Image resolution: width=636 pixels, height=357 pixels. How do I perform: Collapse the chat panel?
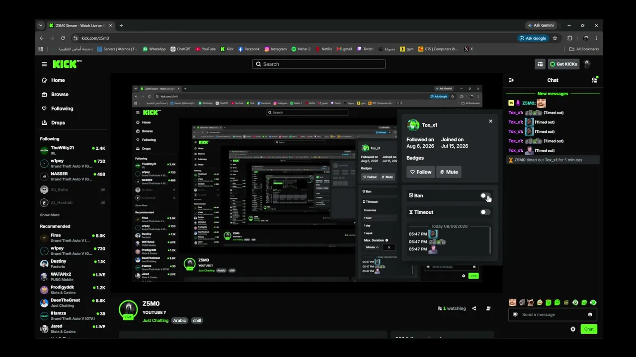pyautogui.click(x=511, y=80)
